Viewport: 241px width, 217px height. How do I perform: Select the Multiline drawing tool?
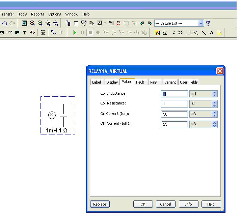point(196,33)
